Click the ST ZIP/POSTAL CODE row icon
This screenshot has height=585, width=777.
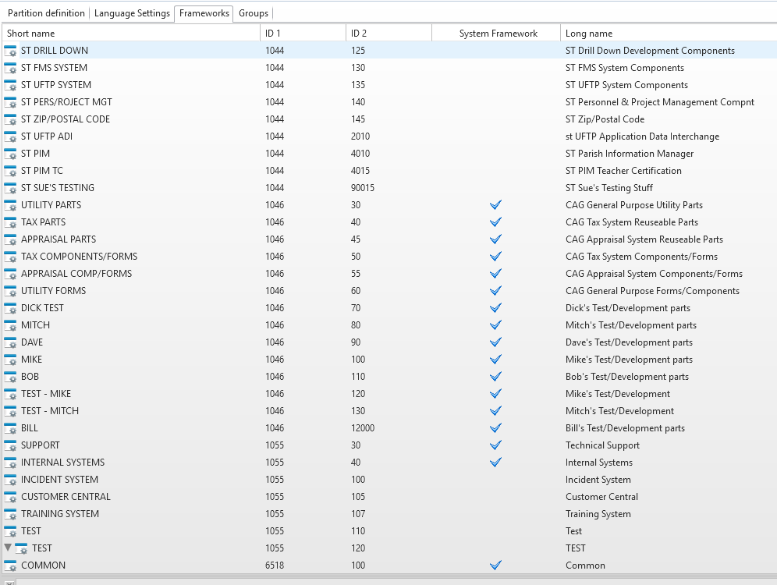(10, 119)
